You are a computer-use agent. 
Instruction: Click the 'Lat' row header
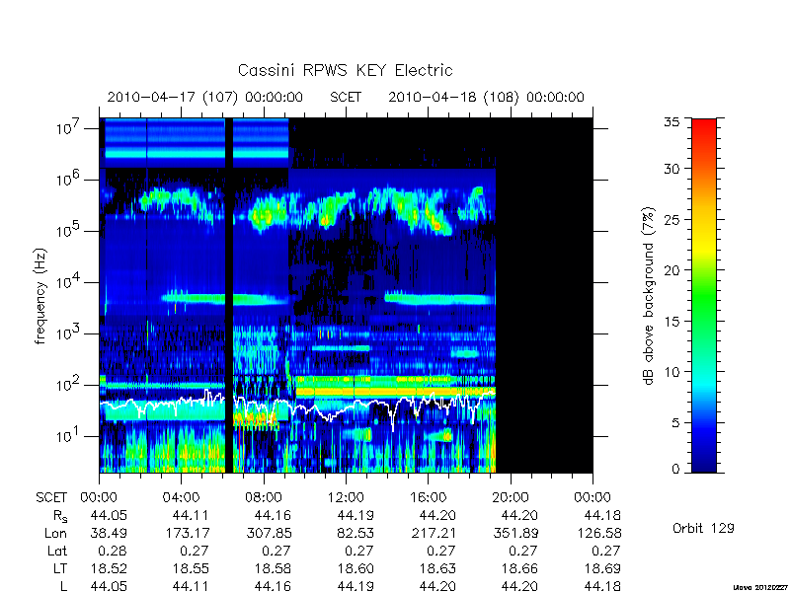click(x=57, y=551)
